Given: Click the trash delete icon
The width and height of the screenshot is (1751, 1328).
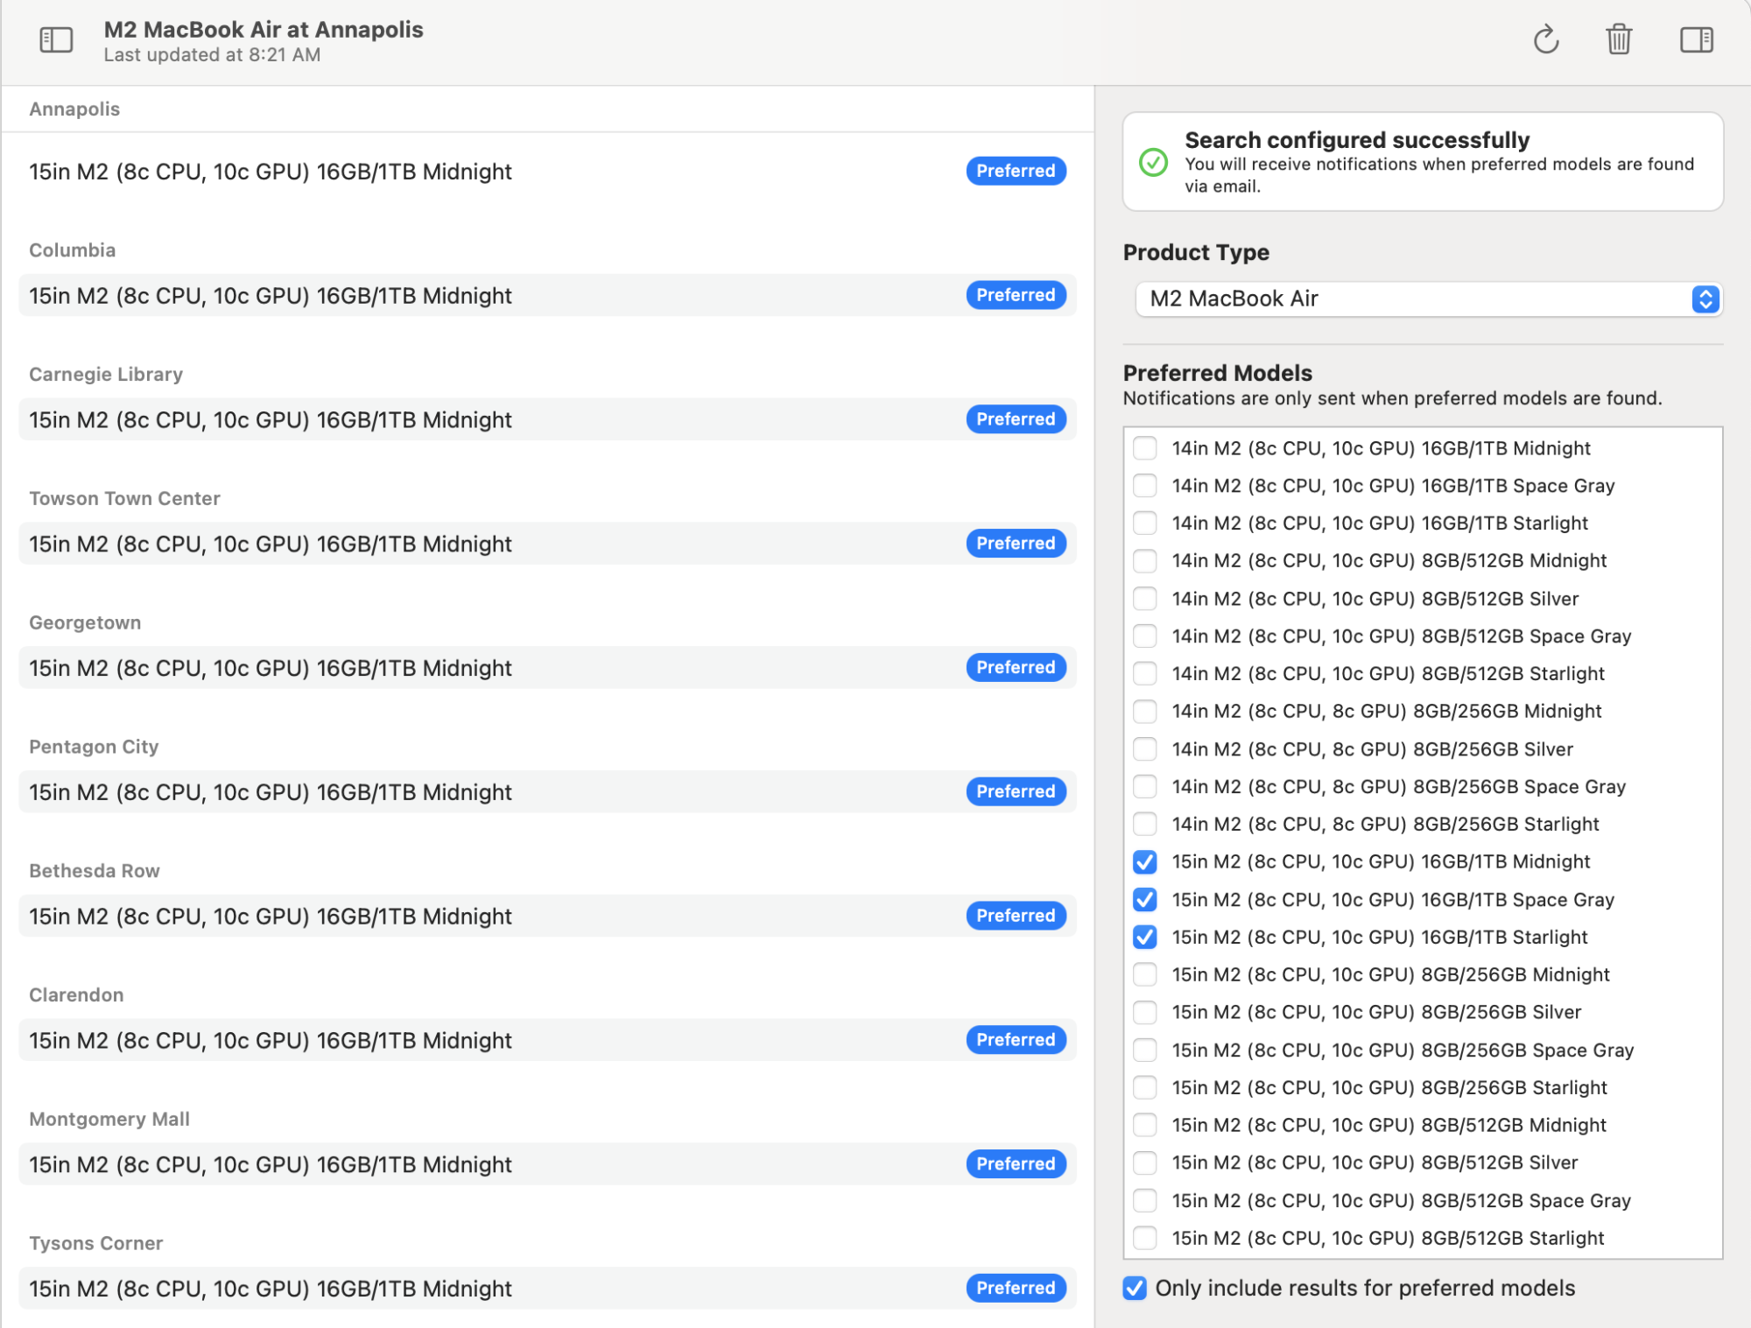Looking at the screenshot, I should pyautogui.click(x=1619, y=40).
